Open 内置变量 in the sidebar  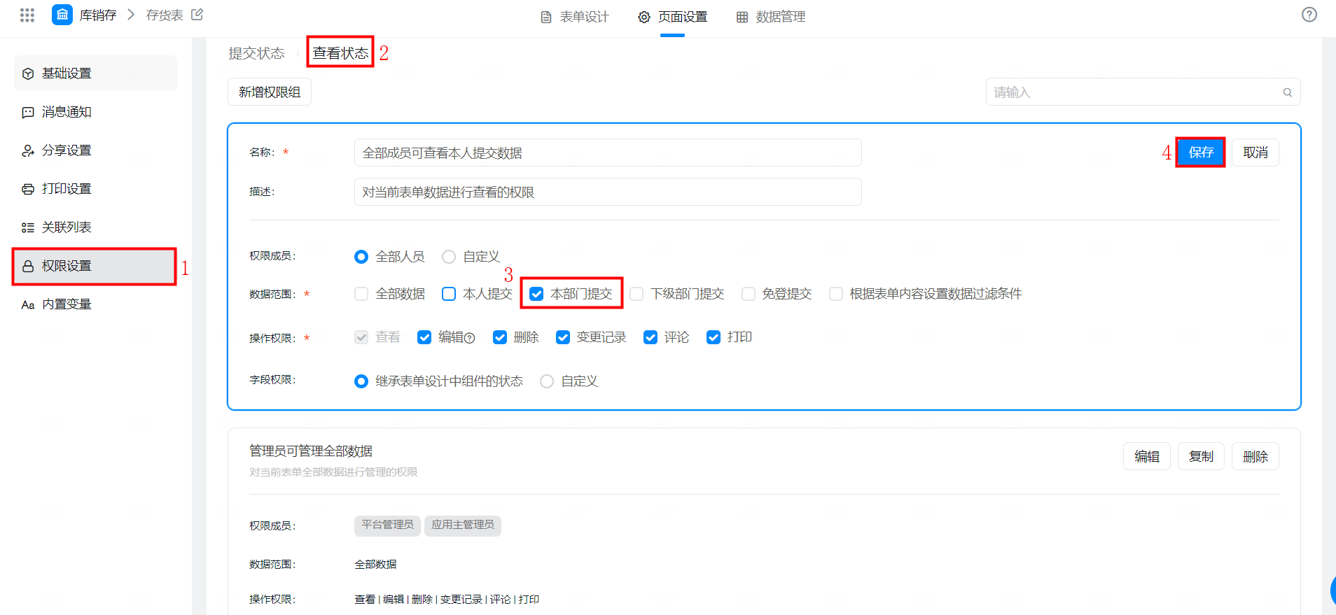(96, 304)
